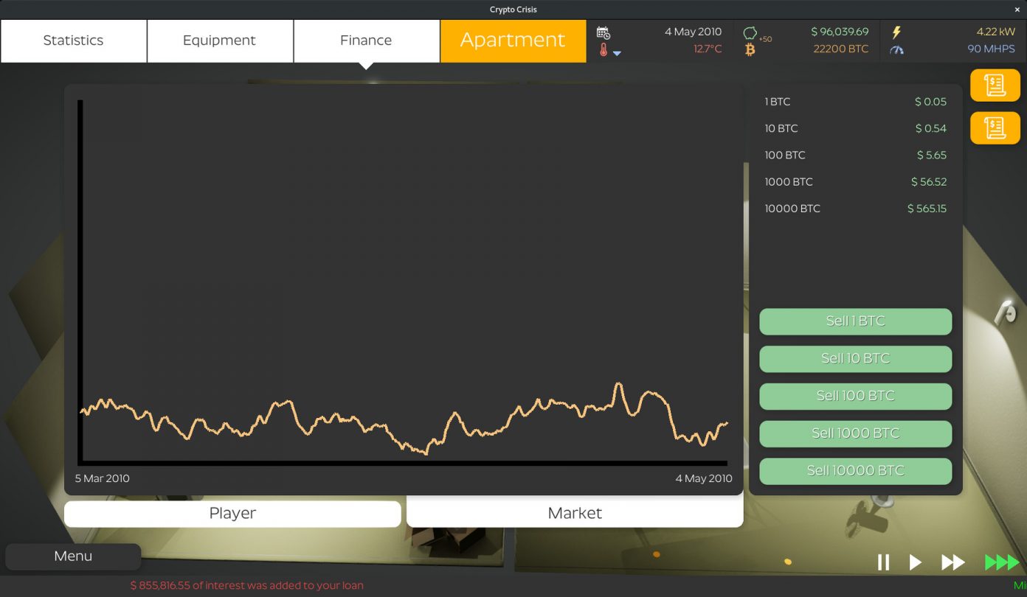Open the Menu button
Image resolution: width=1027 pixels, height=597 pixels.
tap(73, 556)
